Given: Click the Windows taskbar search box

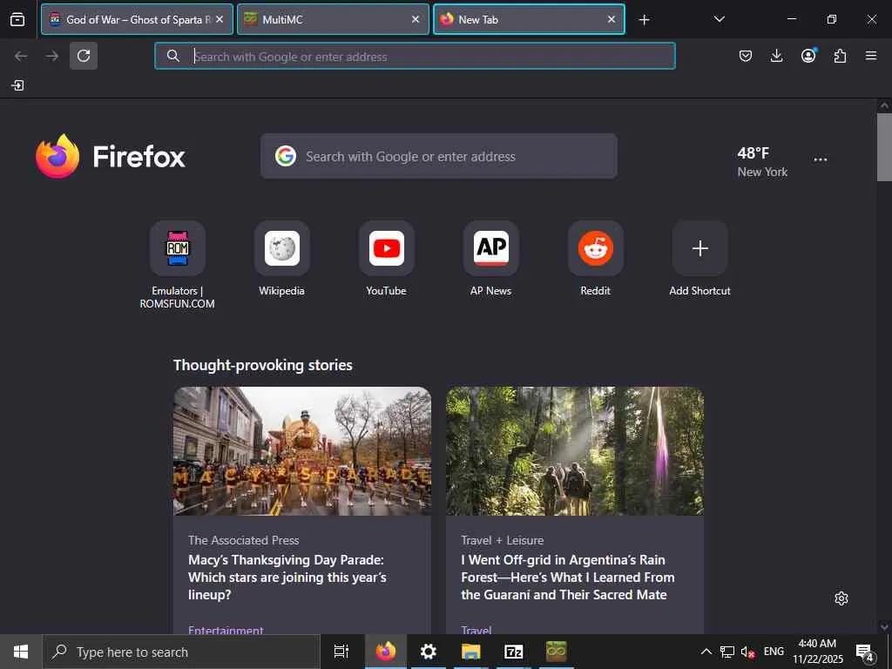Looking at the screenshot, I should (x=181, y=652).
